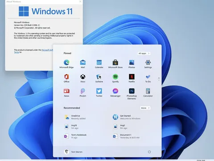Show More recommended items
Image resolution: width=214 pixels, height=161 pixels.
pos(145,108)
